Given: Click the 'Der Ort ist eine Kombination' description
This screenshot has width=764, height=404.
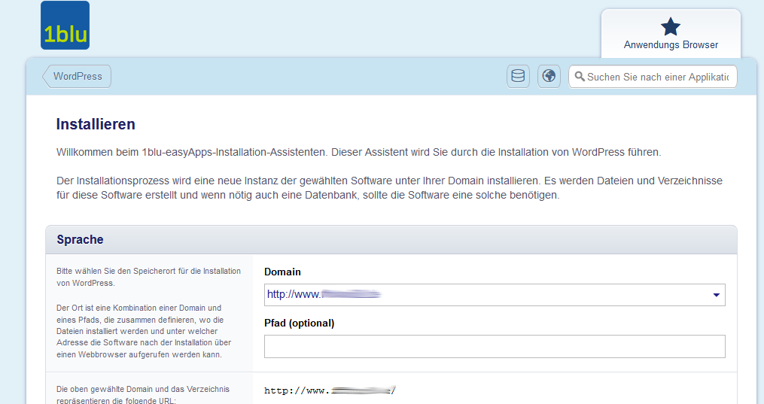Looking at the screenshot, I should 144,331.
